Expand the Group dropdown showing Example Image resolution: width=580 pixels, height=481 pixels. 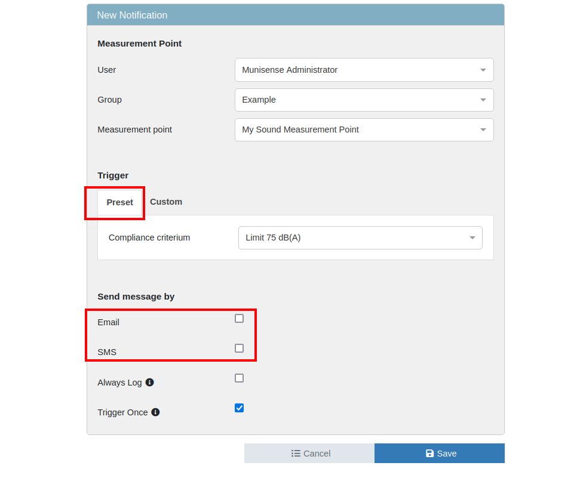(364, 100)
